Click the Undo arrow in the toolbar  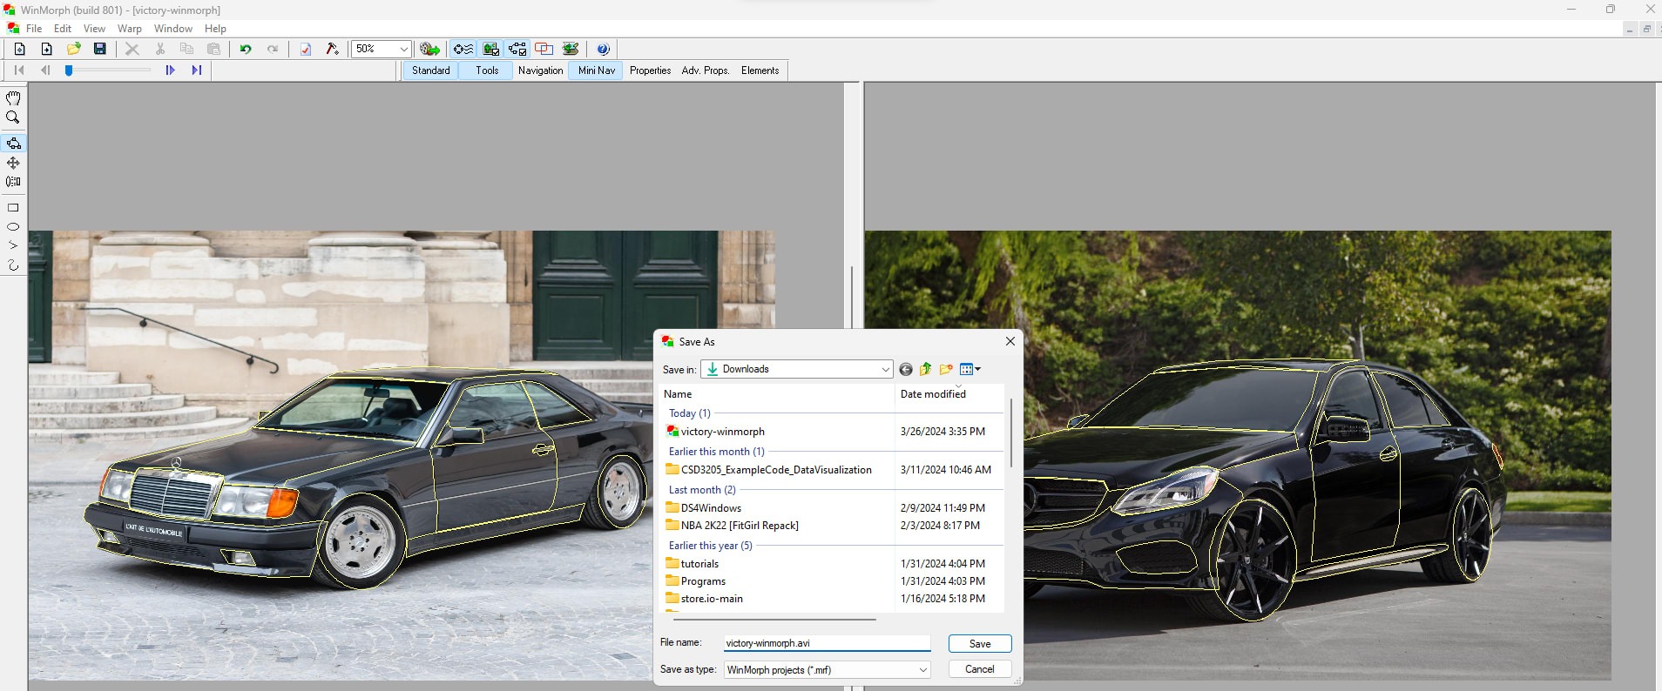click(x=246, y=49)
